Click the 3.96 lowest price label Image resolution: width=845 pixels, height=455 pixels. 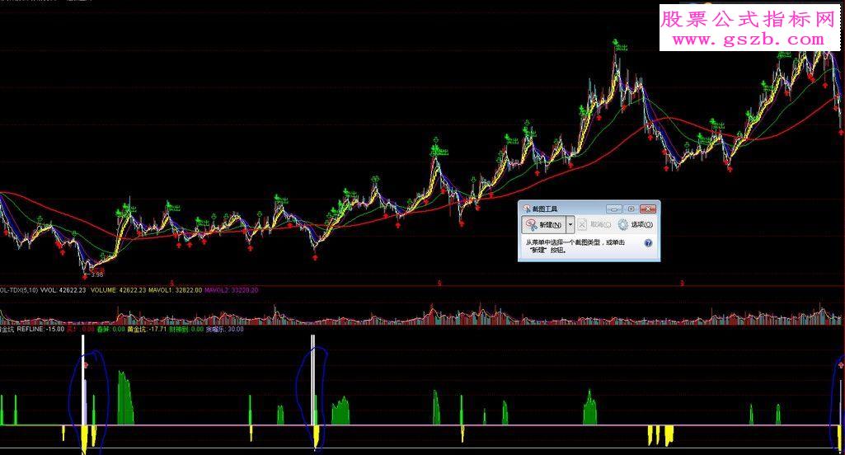click(97, 275)
